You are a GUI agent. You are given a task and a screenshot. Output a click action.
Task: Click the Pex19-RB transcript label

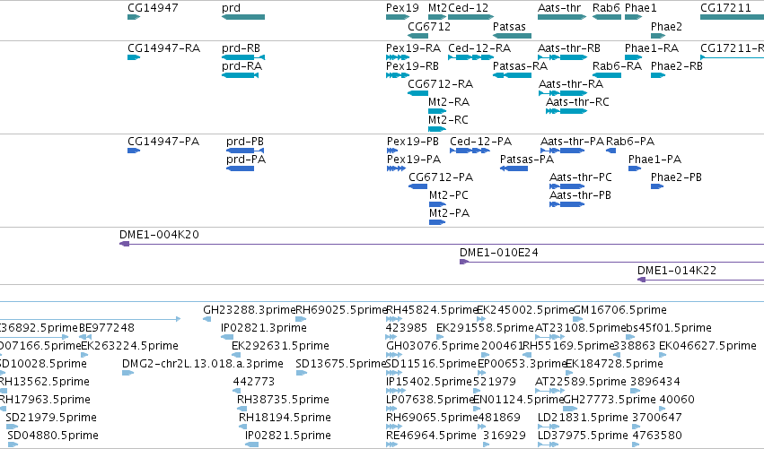point(412,66)
